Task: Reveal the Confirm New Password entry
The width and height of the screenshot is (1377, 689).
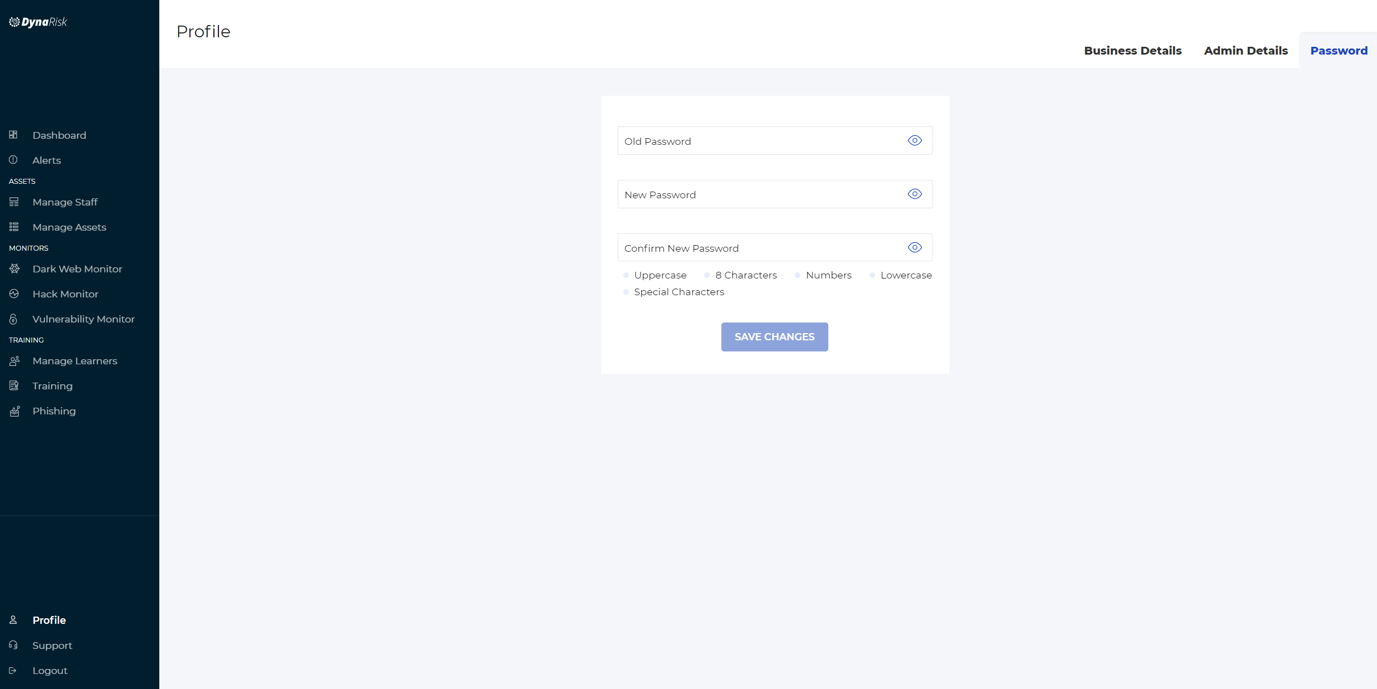Action: pos(915,247)
